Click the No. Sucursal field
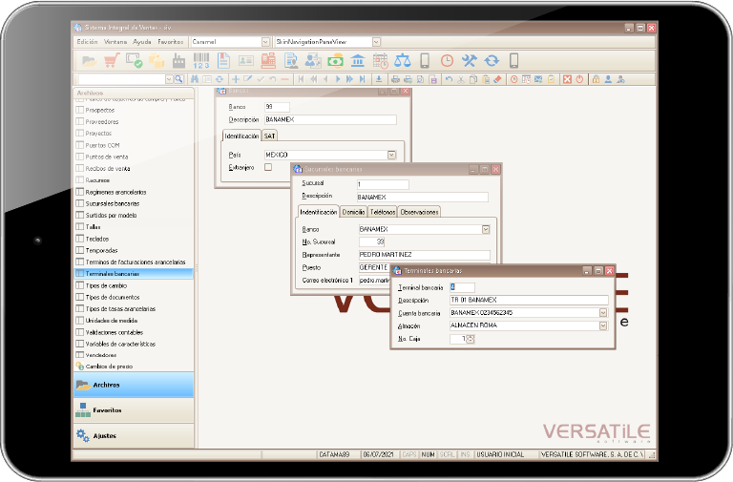The width and height of the screenshot is (733, 482). click(x=371, y=241)
